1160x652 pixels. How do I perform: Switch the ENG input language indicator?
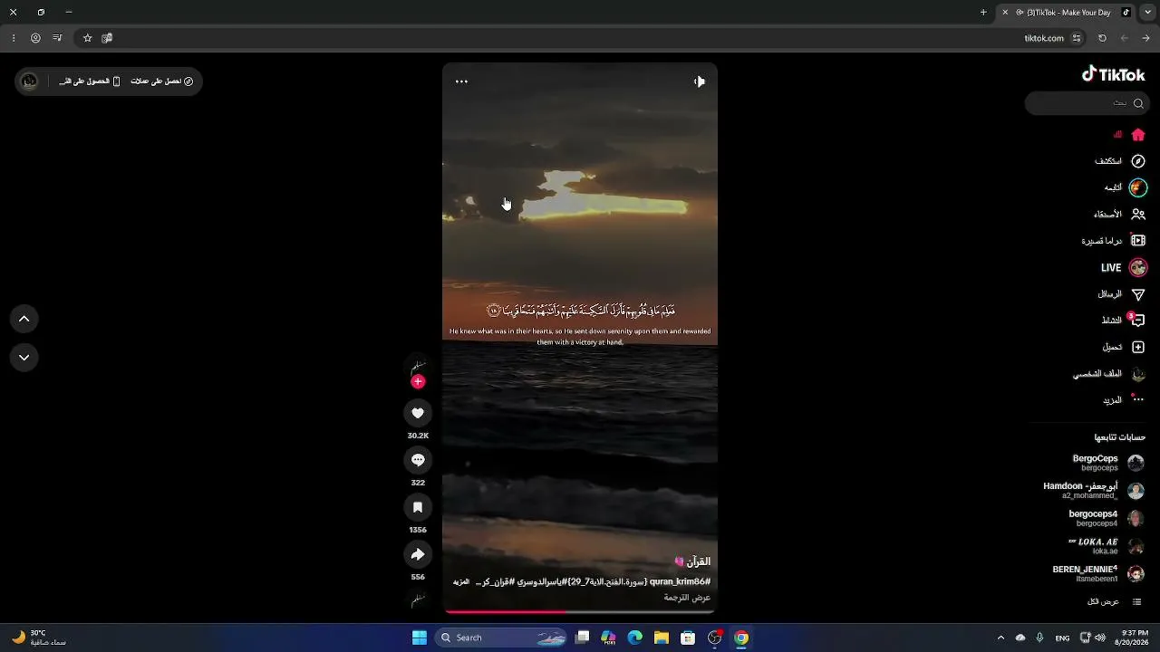pos(1062,638)
